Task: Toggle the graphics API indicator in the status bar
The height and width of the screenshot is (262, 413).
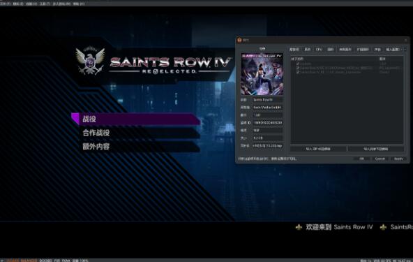Action: tap(13, 261)
